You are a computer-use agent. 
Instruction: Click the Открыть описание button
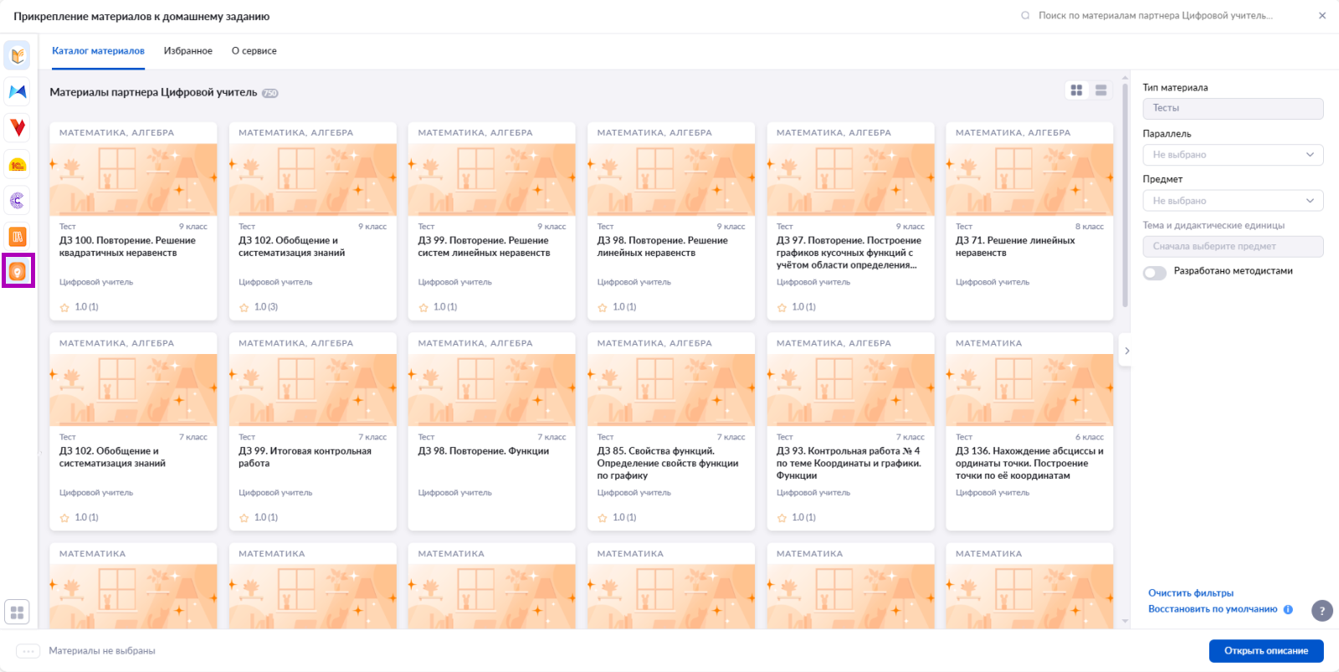pos(1266,651)
